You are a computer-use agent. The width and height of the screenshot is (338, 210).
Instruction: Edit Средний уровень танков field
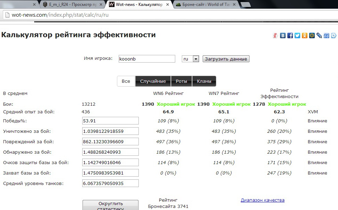point(110,184)
